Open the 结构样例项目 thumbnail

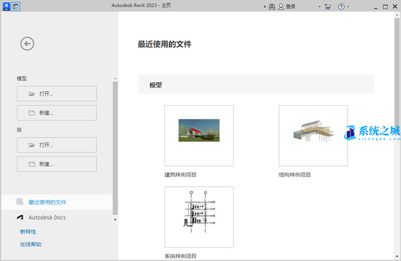(313, 135)
